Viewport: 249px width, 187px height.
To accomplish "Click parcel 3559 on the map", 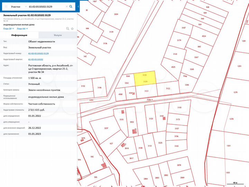I will tap(116, 14).
